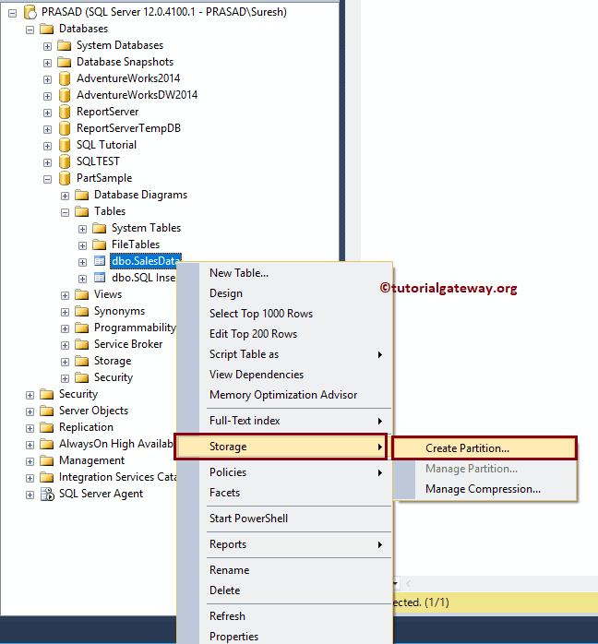Click the SQL Server Agent icon
The height and width of the screenshot is (644, 598).
coord(47,495)
